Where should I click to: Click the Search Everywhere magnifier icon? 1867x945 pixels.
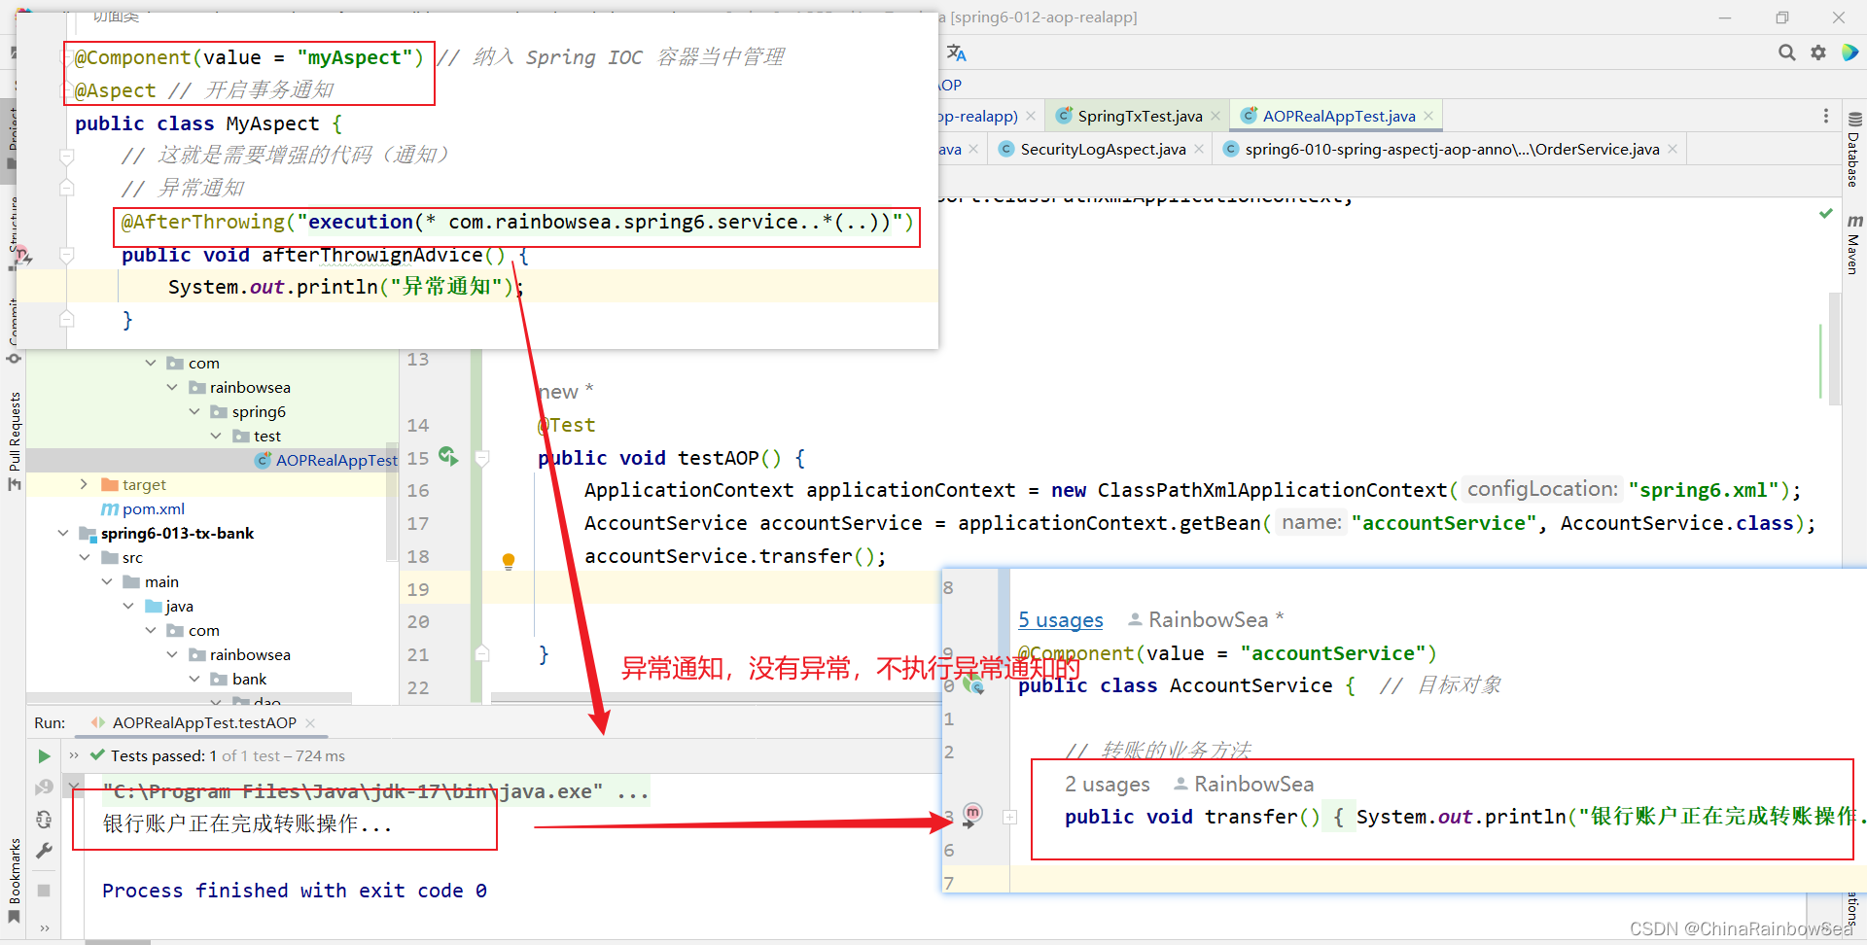point(1786,52)
